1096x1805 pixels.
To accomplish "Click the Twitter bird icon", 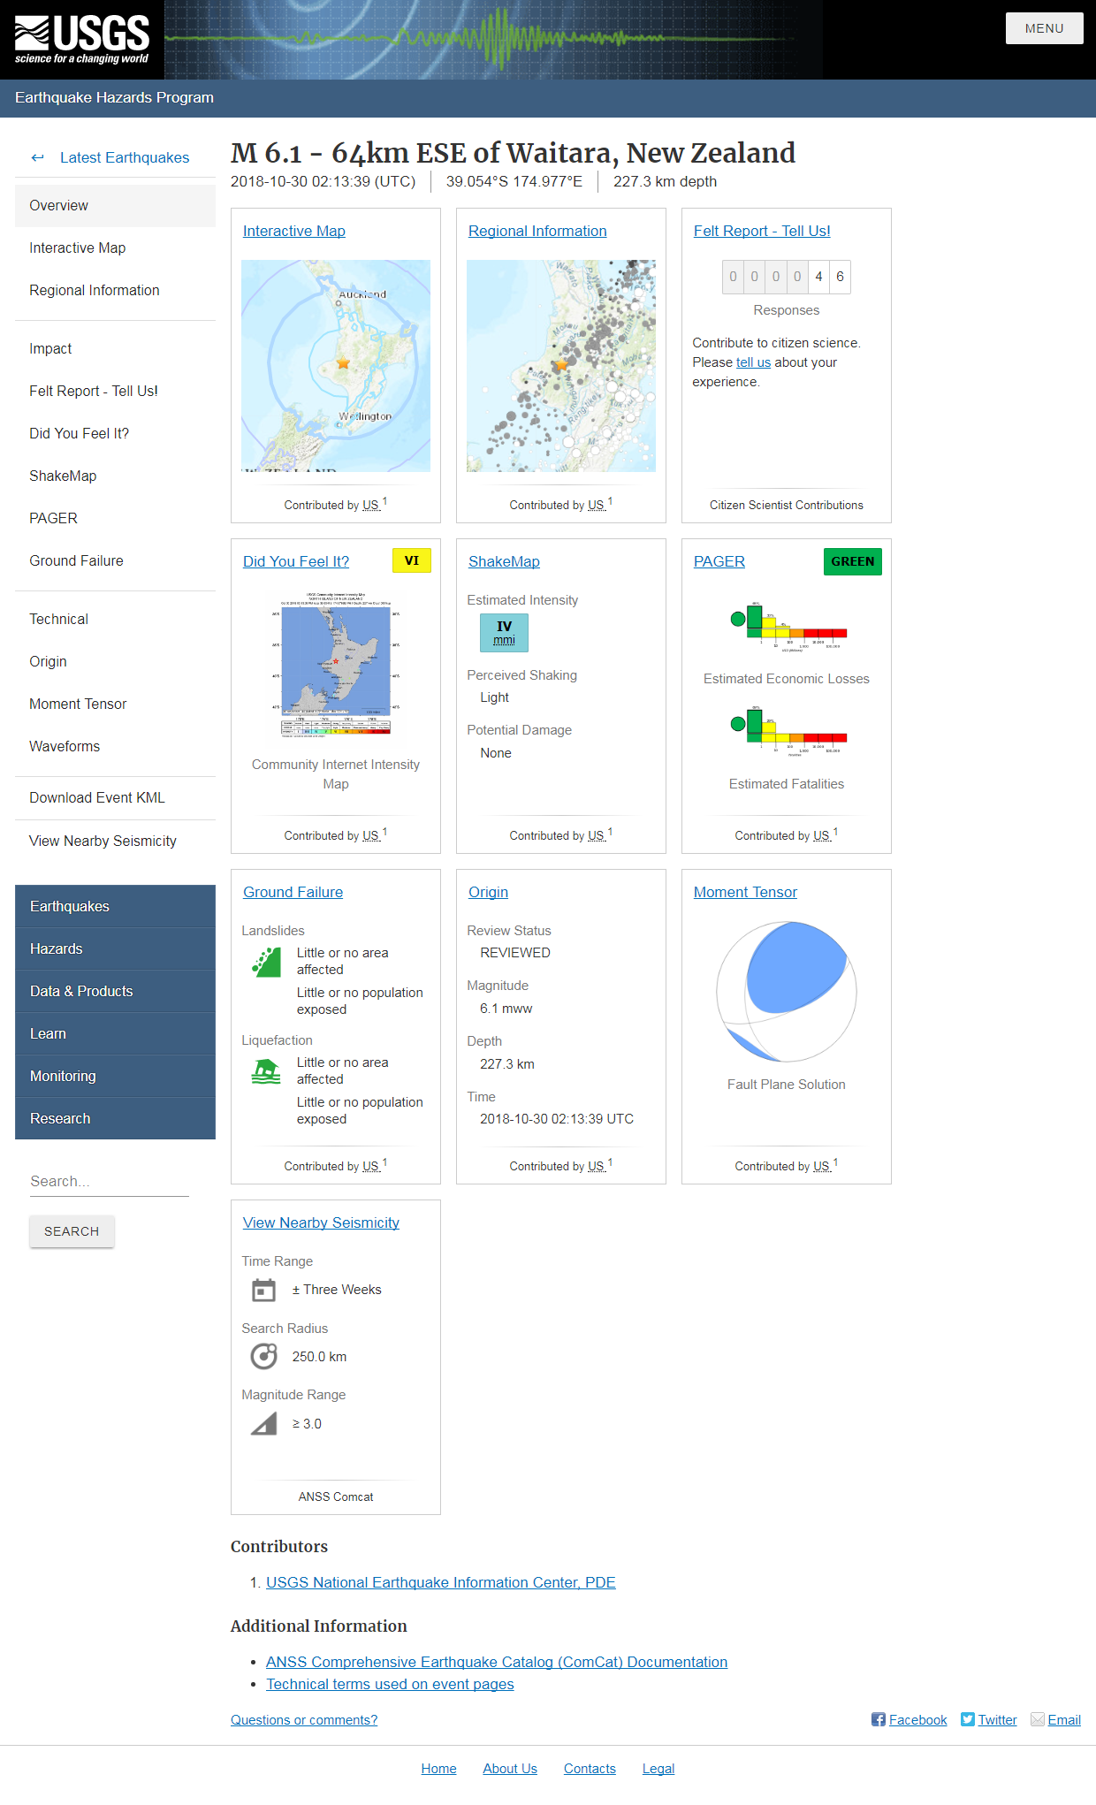I will pos(968,1719).
